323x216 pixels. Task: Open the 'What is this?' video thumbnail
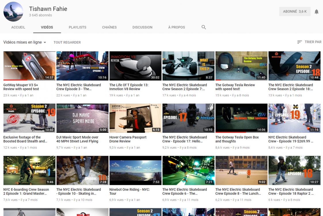188,66
